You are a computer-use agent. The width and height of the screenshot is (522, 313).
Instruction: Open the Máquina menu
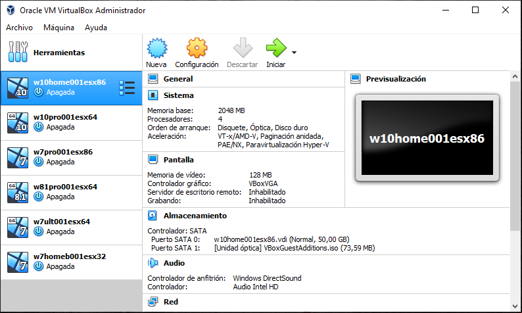click(x=59, y=28)
